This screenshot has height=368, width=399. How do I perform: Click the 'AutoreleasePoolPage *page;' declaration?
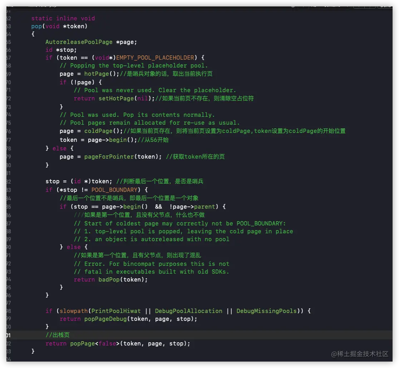click(91, 42)
